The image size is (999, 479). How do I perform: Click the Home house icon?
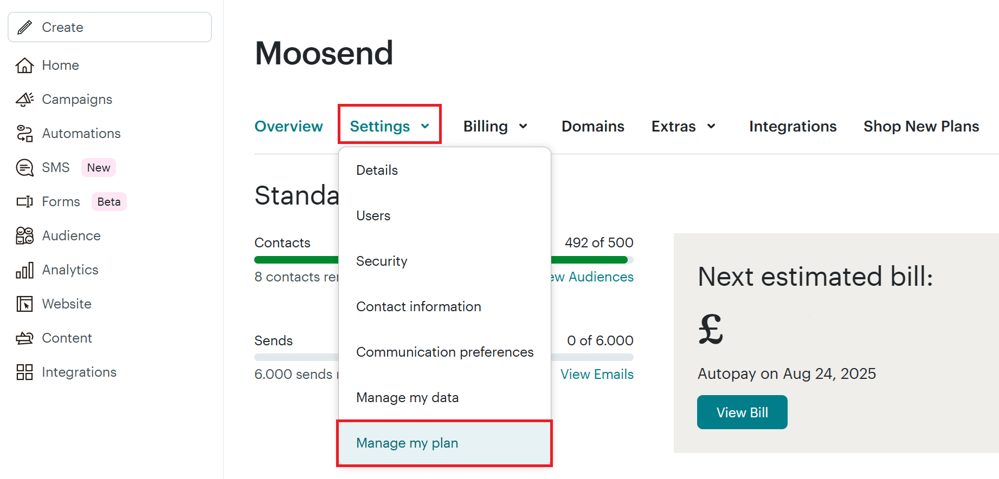pyautogui.click(x=24, y=65)
